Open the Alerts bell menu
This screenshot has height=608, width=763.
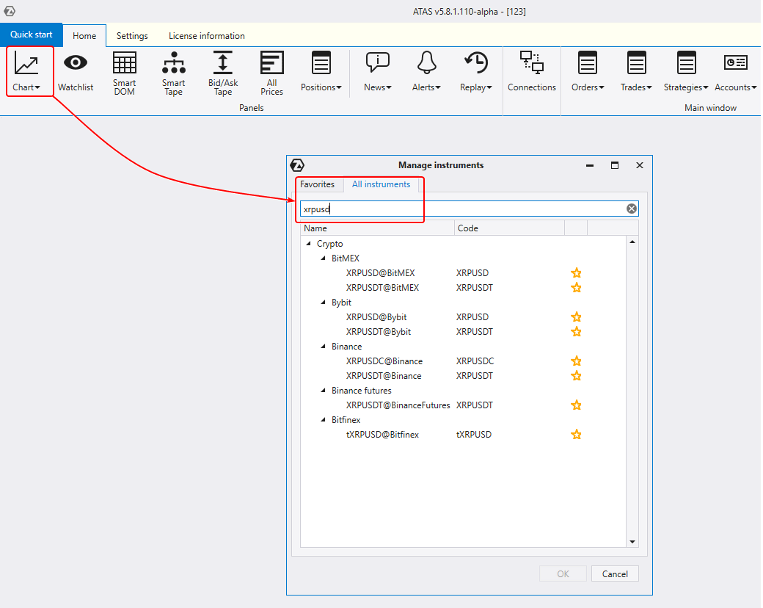(426, 72)
